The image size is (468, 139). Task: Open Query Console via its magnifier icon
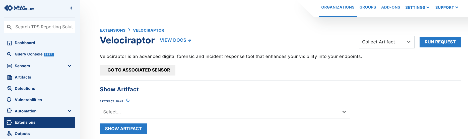click(10, 54)
